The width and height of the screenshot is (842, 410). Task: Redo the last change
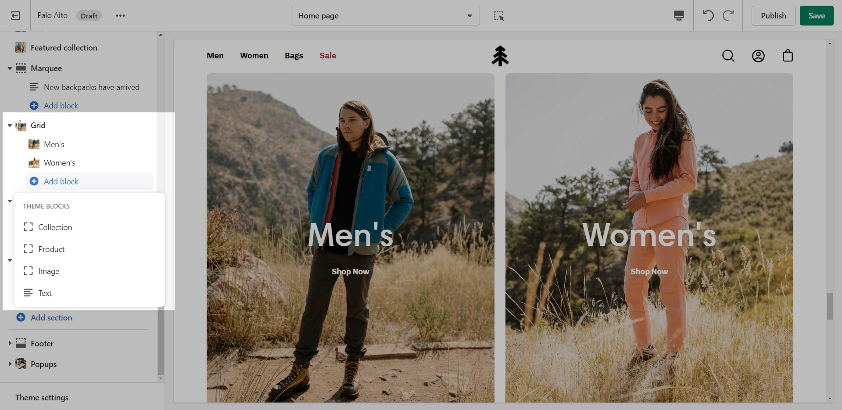[x=728, y=16]
